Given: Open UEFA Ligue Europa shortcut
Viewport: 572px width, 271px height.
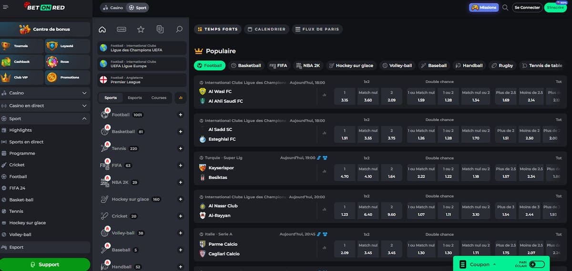Looking at the screenshot, I should tap(142, 63).
